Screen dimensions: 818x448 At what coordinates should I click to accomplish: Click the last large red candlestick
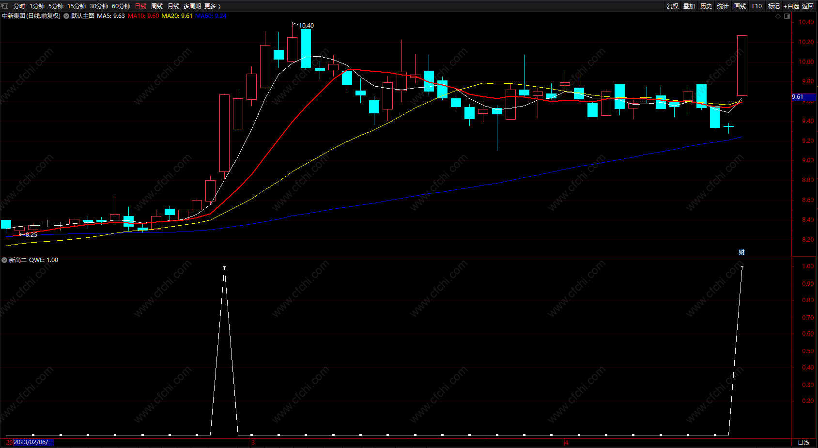742,65
